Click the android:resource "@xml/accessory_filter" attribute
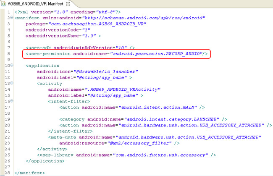Image resolution: width=273 pixels, height=176 pixels. (119, 143)
